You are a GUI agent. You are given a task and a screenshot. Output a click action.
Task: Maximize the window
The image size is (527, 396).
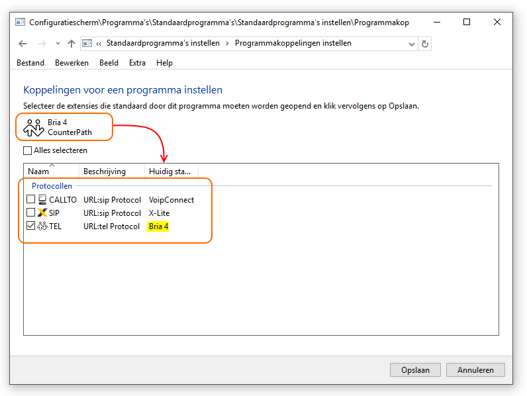coord(467,23)
